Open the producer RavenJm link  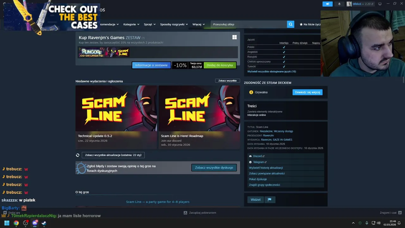(x=268, y=136)
